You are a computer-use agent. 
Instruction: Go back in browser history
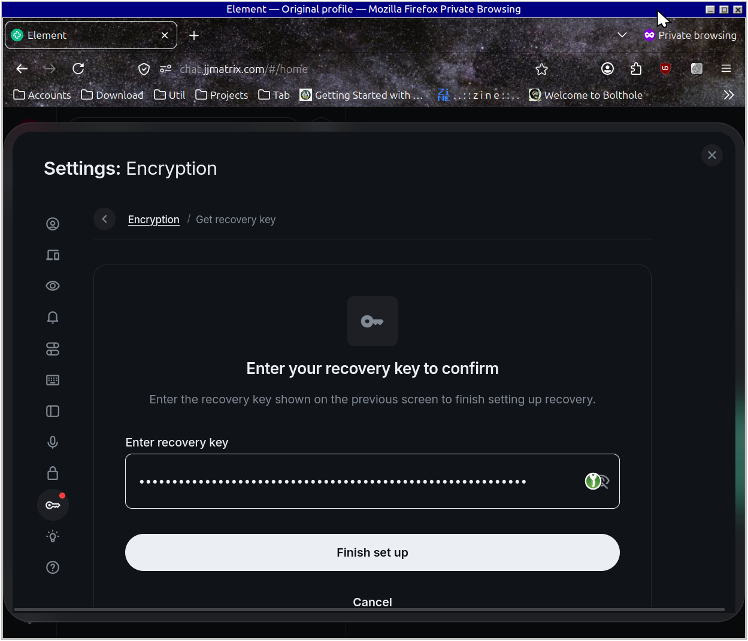tap(22, 69)
